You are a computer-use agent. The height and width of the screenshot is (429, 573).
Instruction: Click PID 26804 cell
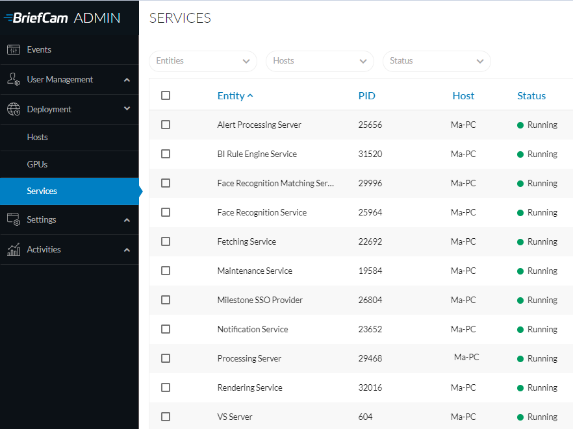(370, 300)
